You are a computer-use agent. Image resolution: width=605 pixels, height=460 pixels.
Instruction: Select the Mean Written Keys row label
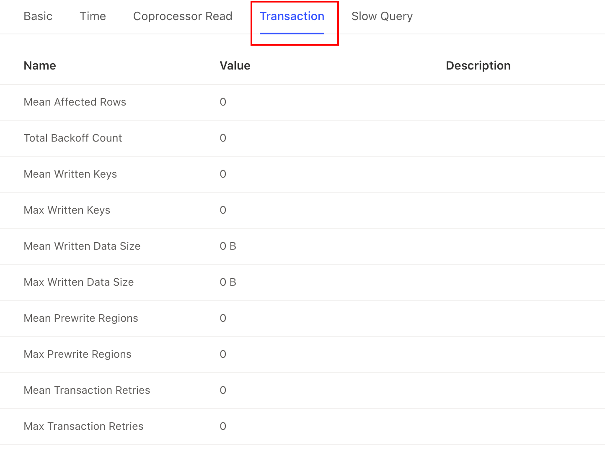tap(70, 174)
